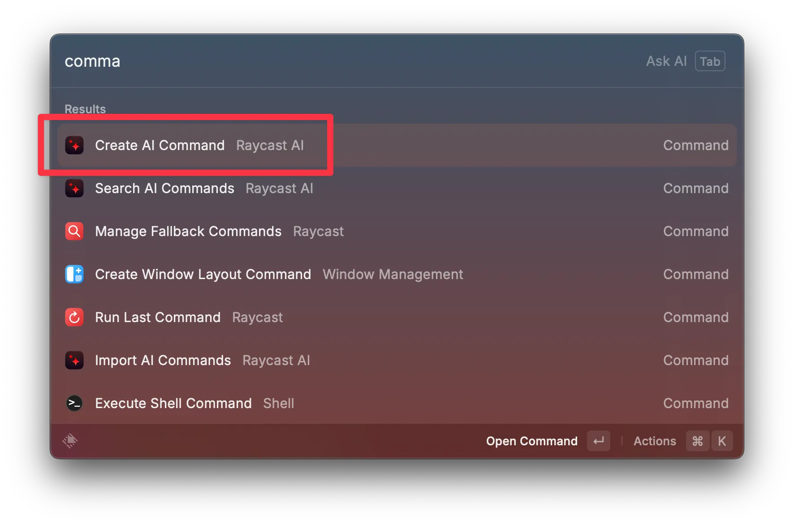794x525 pixels.
Task: Click "Raycast AI" subtitle of Import AI Commands
Action: pos(276,360)
